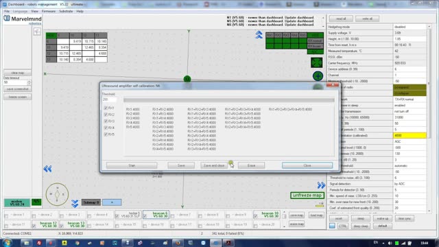The image size is (439, 247).
Task: Uncheck the beacon 10 device checkbox
Action: [256, 216]
